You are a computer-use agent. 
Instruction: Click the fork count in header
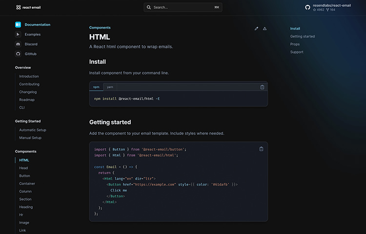point(331,10)
